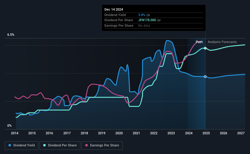Select the 2027 x-axis label
The width and height of the screenshot is (250, 154).
click(241, 133)
